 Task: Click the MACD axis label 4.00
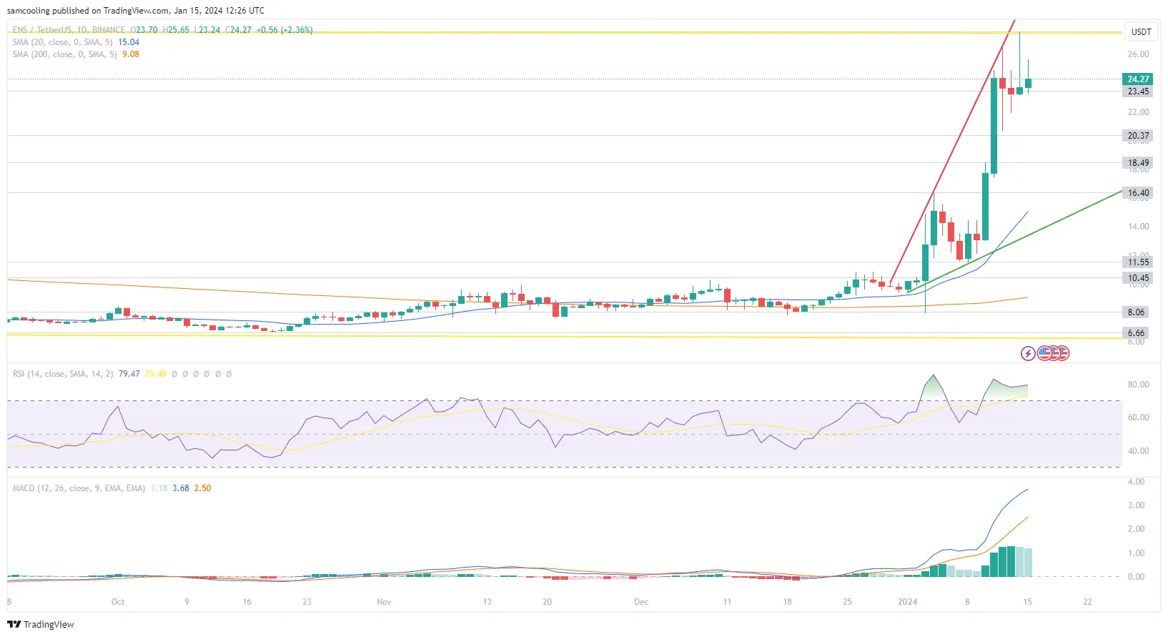coord(1136,482)
